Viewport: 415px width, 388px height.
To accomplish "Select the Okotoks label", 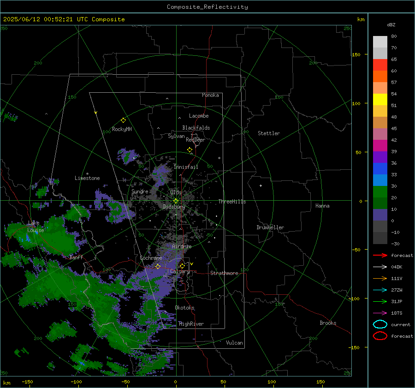I will pyautogui.click(x=184, y=308).
